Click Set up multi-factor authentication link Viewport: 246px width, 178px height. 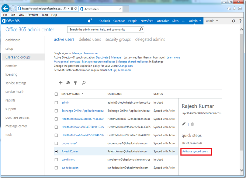pos(112,70)
